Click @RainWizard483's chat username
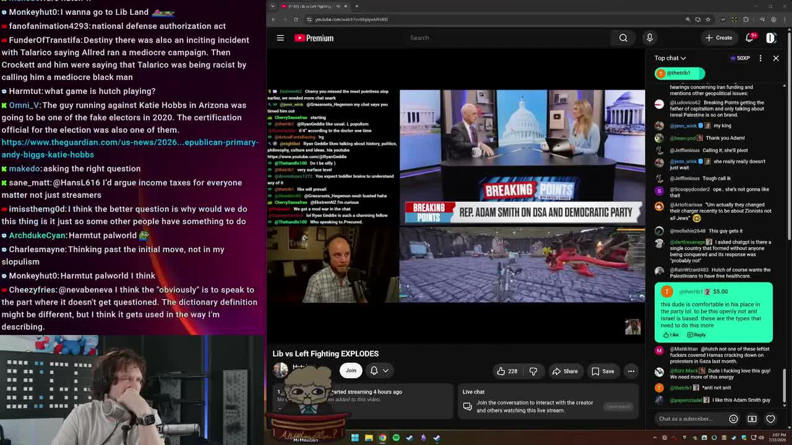 [689, 270]
